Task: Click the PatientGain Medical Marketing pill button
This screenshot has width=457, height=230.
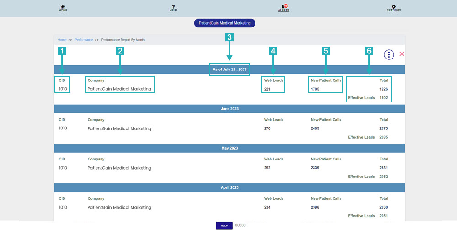Action: click(224, 23)
